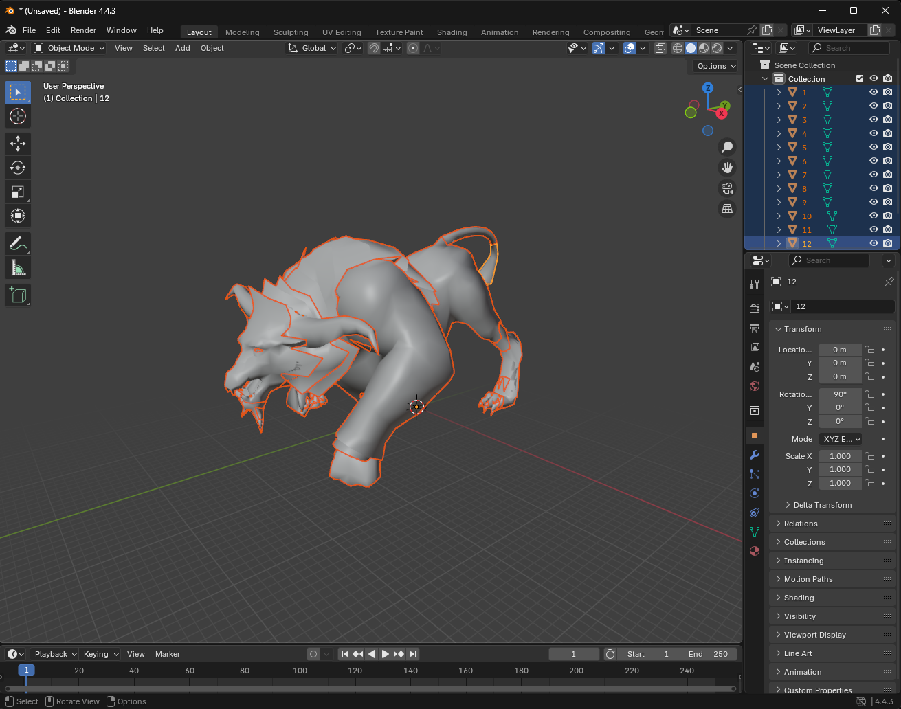Select the Rotate tool

pos(18,168)
